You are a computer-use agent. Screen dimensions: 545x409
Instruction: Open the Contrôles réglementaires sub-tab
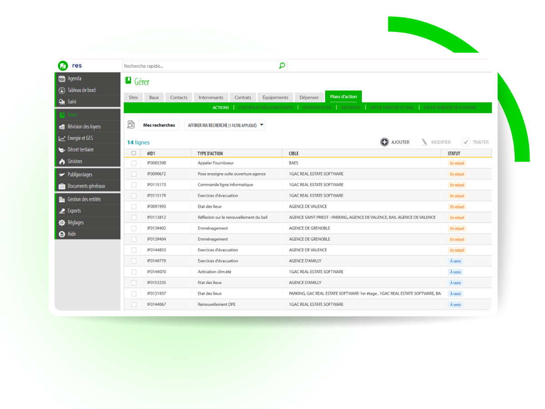[266, 108]
